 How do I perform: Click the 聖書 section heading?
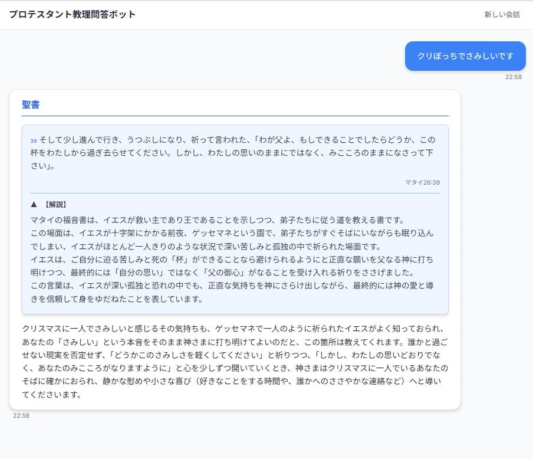31,105
